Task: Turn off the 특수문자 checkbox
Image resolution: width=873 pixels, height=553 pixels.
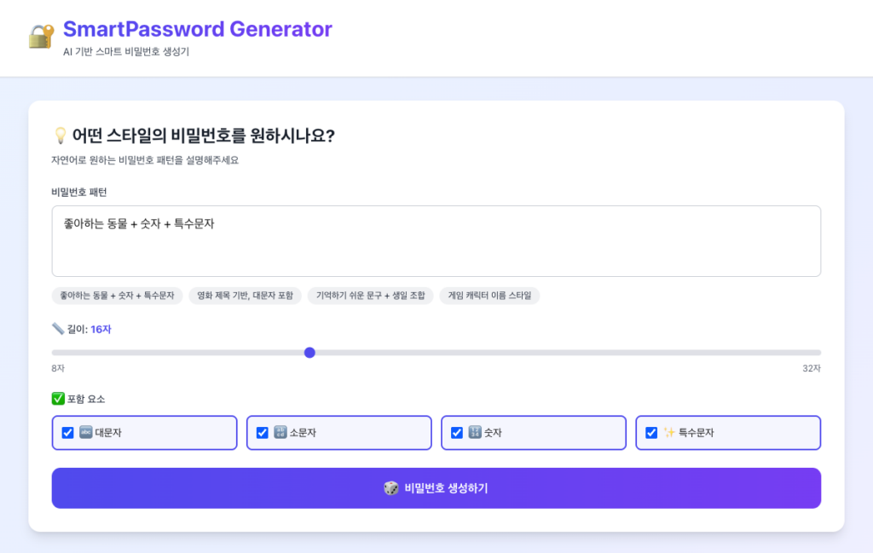Action: click(x=651, y=433)
